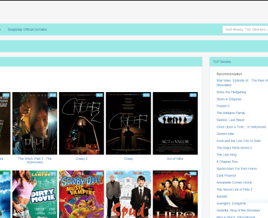This screenshot has height=218, width=268.
Task: Click the Act of Valor title link
Action: click(x=175, y=159)
